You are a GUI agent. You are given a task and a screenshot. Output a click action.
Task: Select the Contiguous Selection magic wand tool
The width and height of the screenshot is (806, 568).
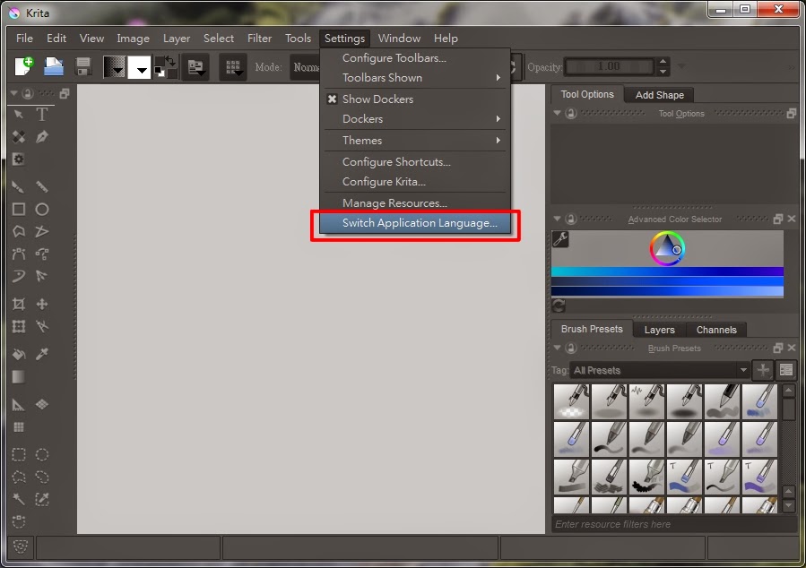coord(19,499)
